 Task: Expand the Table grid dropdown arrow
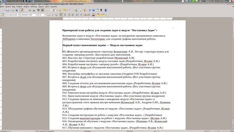pyautogui.click(x=82, y=10)
